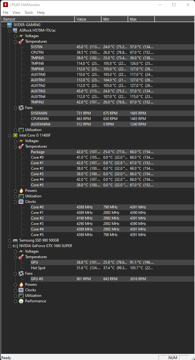Click the Clocks icon under the CPU section

tap(21, 201)
